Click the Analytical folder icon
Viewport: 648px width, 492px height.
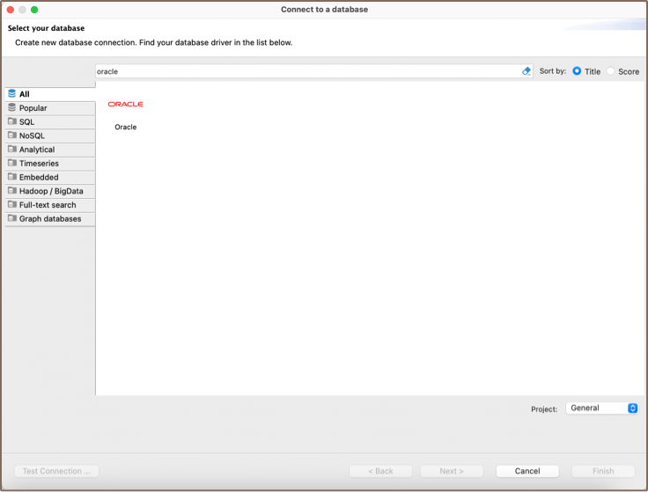click(12, 149)
